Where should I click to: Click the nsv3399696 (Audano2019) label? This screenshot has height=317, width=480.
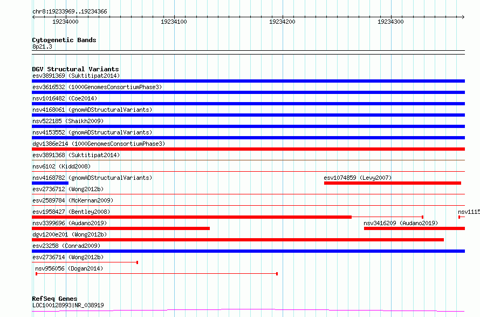tap(70, 223)
